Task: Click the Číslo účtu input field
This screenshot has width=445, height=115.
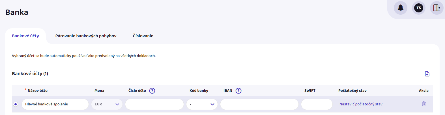Action: [x=154, y=104]
